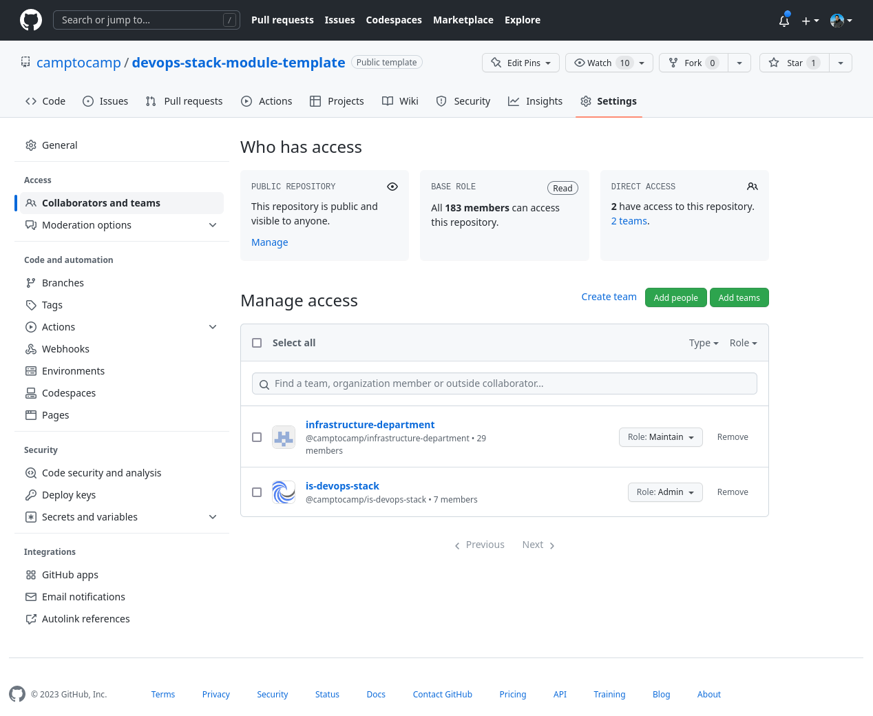Click the Edit Pins button
Image resolution: width=873 pixels, height=716 pixels.
(520, 63)
